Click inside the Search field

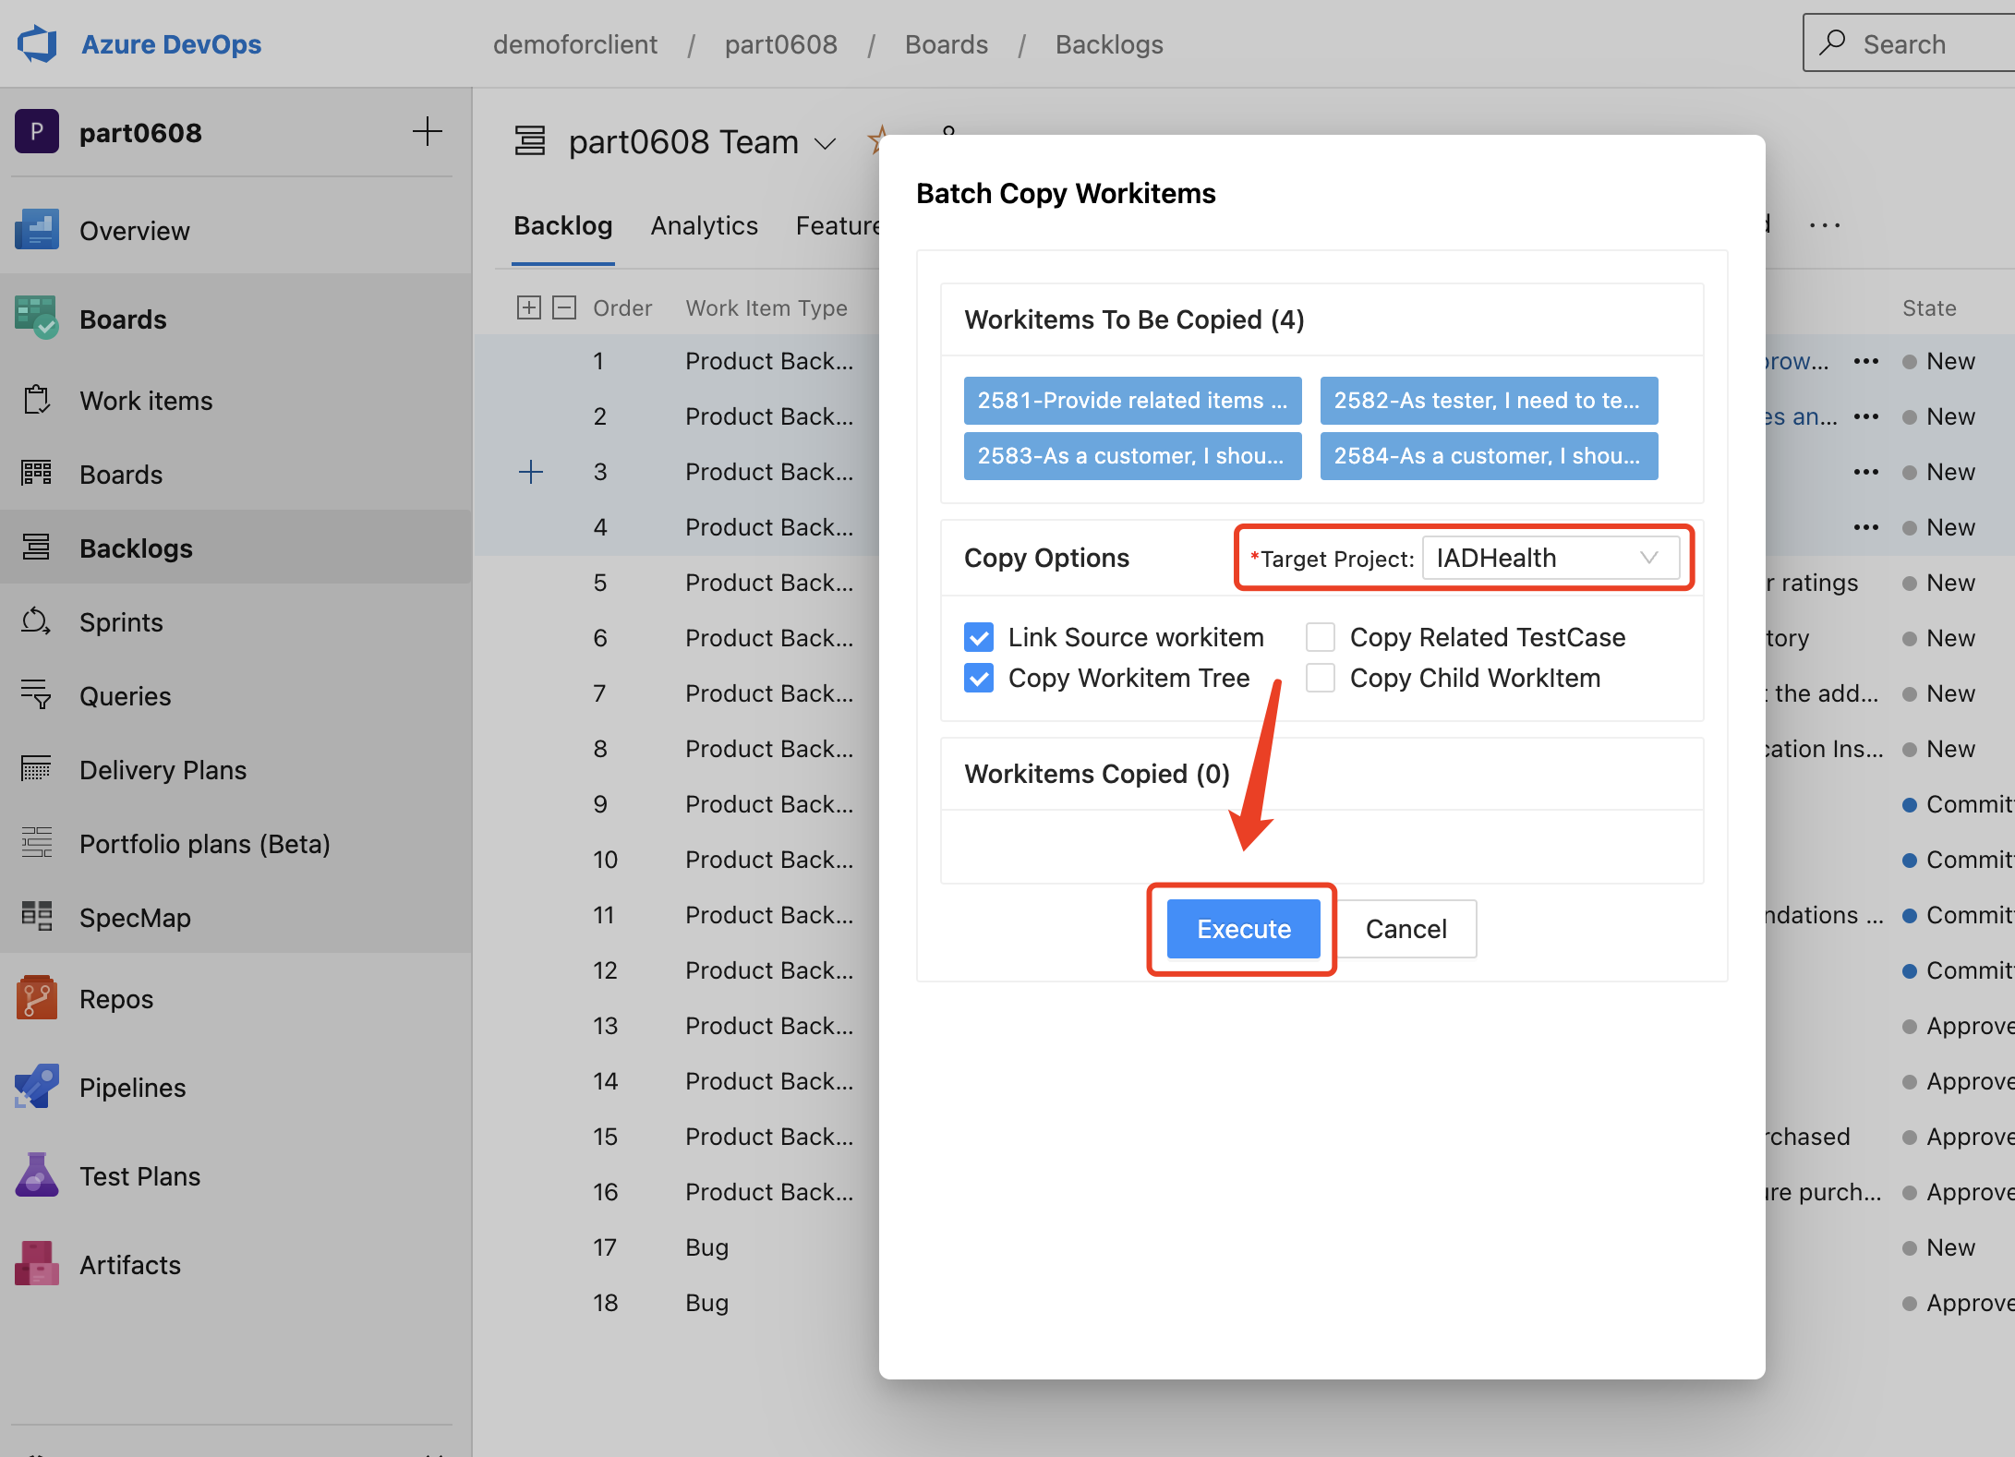pos(1907,42)
